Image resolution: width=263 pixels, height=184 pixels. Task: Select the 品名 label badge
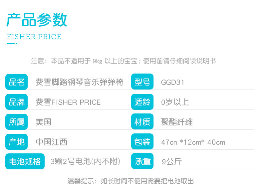click(x=17, y=82)
